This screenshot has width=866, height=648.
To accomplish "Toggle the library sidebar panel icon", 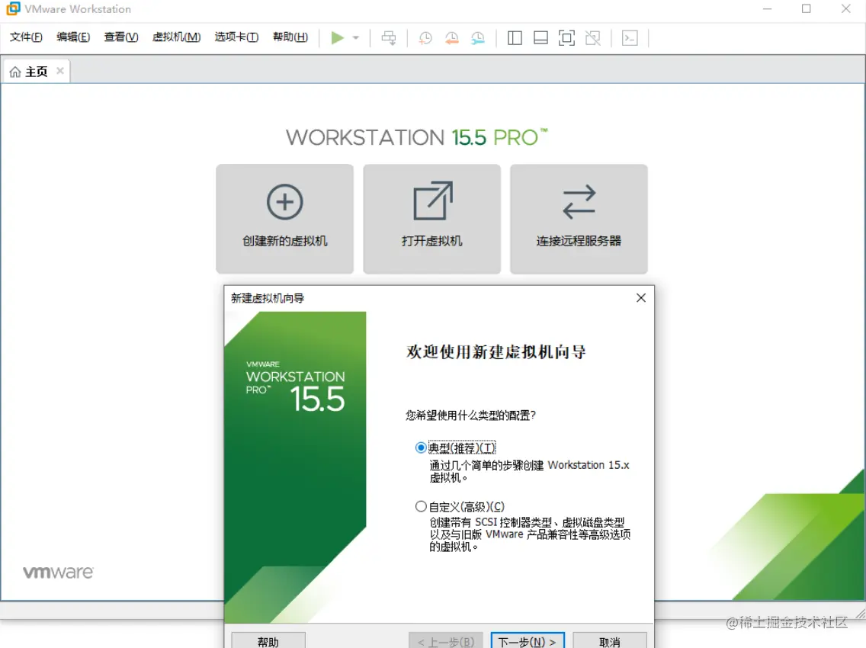I will [515, 38].
